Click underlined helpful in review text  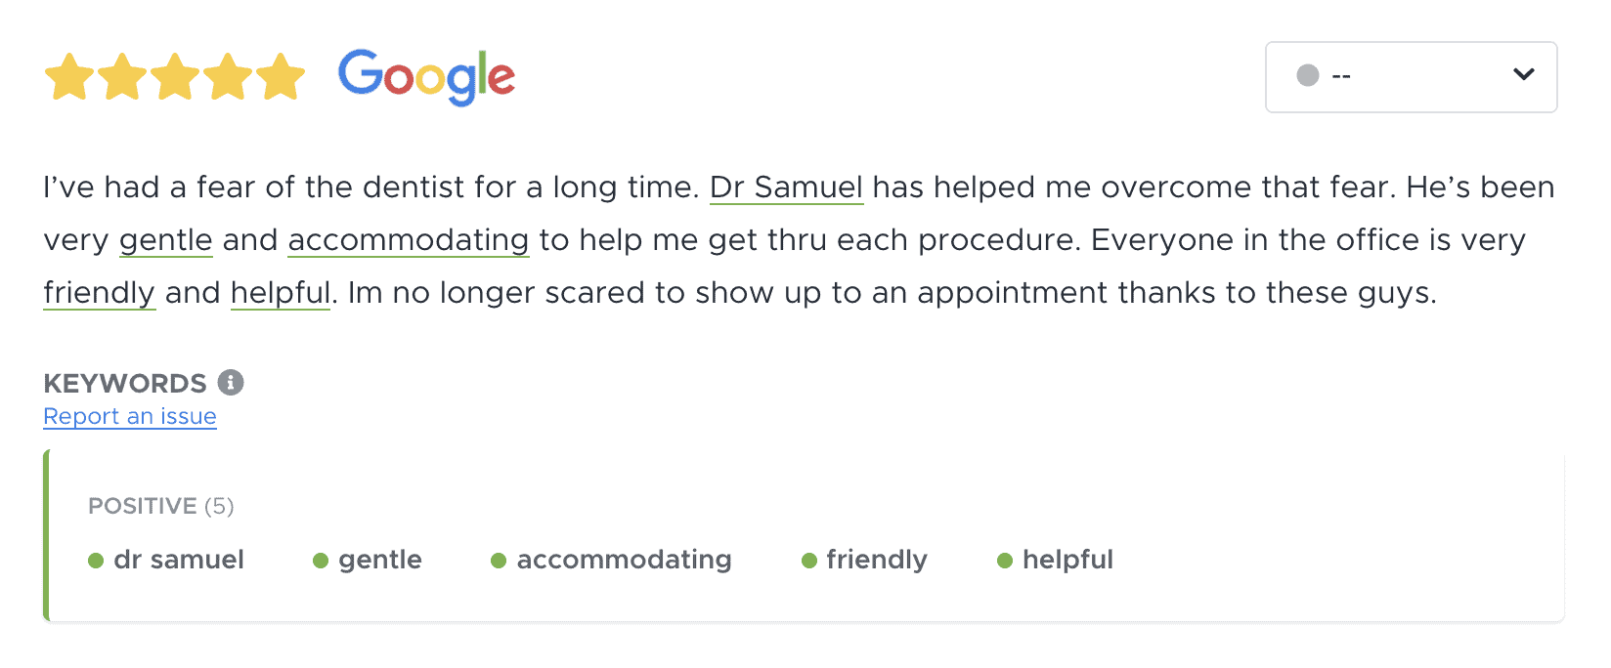pos(281,292)
